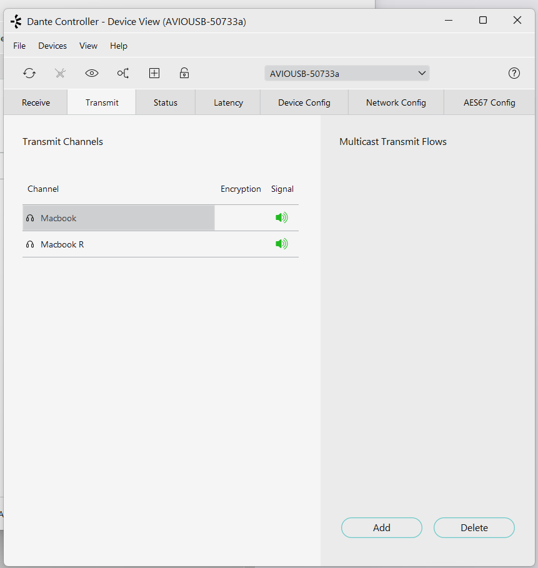Click the Refresh icon in the toolbar
The width and height of the screenshot is (538, 568).
29,73
